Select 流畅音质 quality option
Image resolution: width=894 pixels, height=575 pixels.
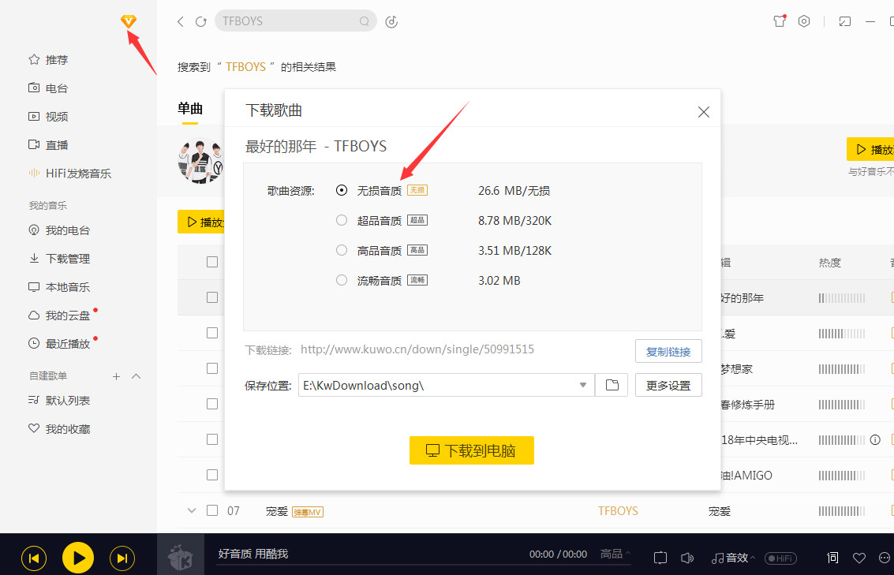coord(341,280)
